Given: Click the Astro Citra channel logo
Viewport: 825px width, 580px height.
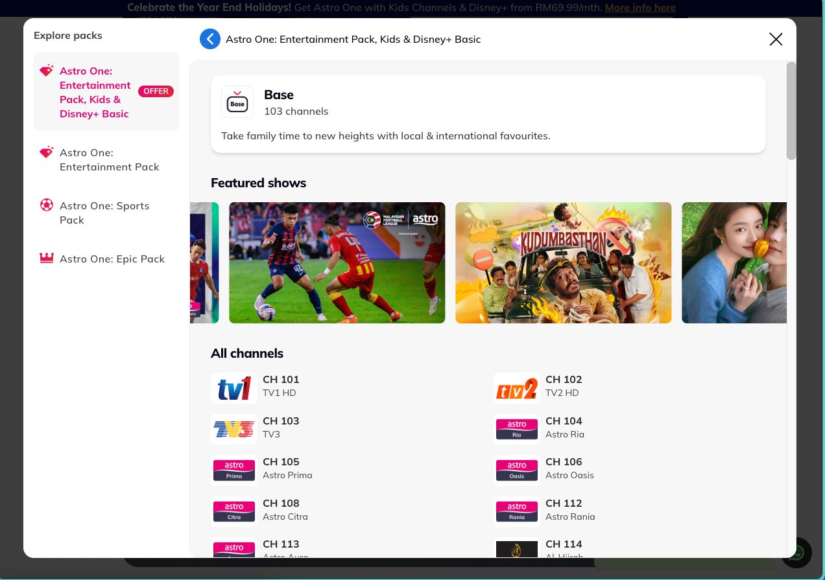Looking at the screenshot, I should point(233,511).
